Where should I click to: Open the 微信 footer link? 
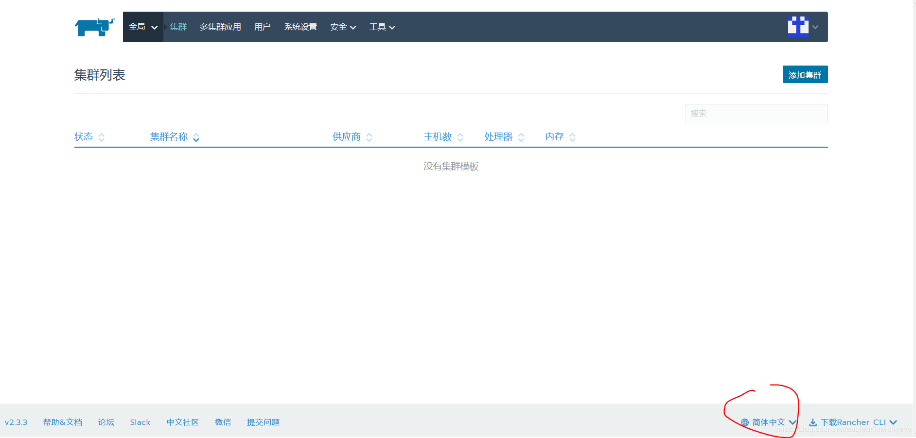[x=223, y=422]
